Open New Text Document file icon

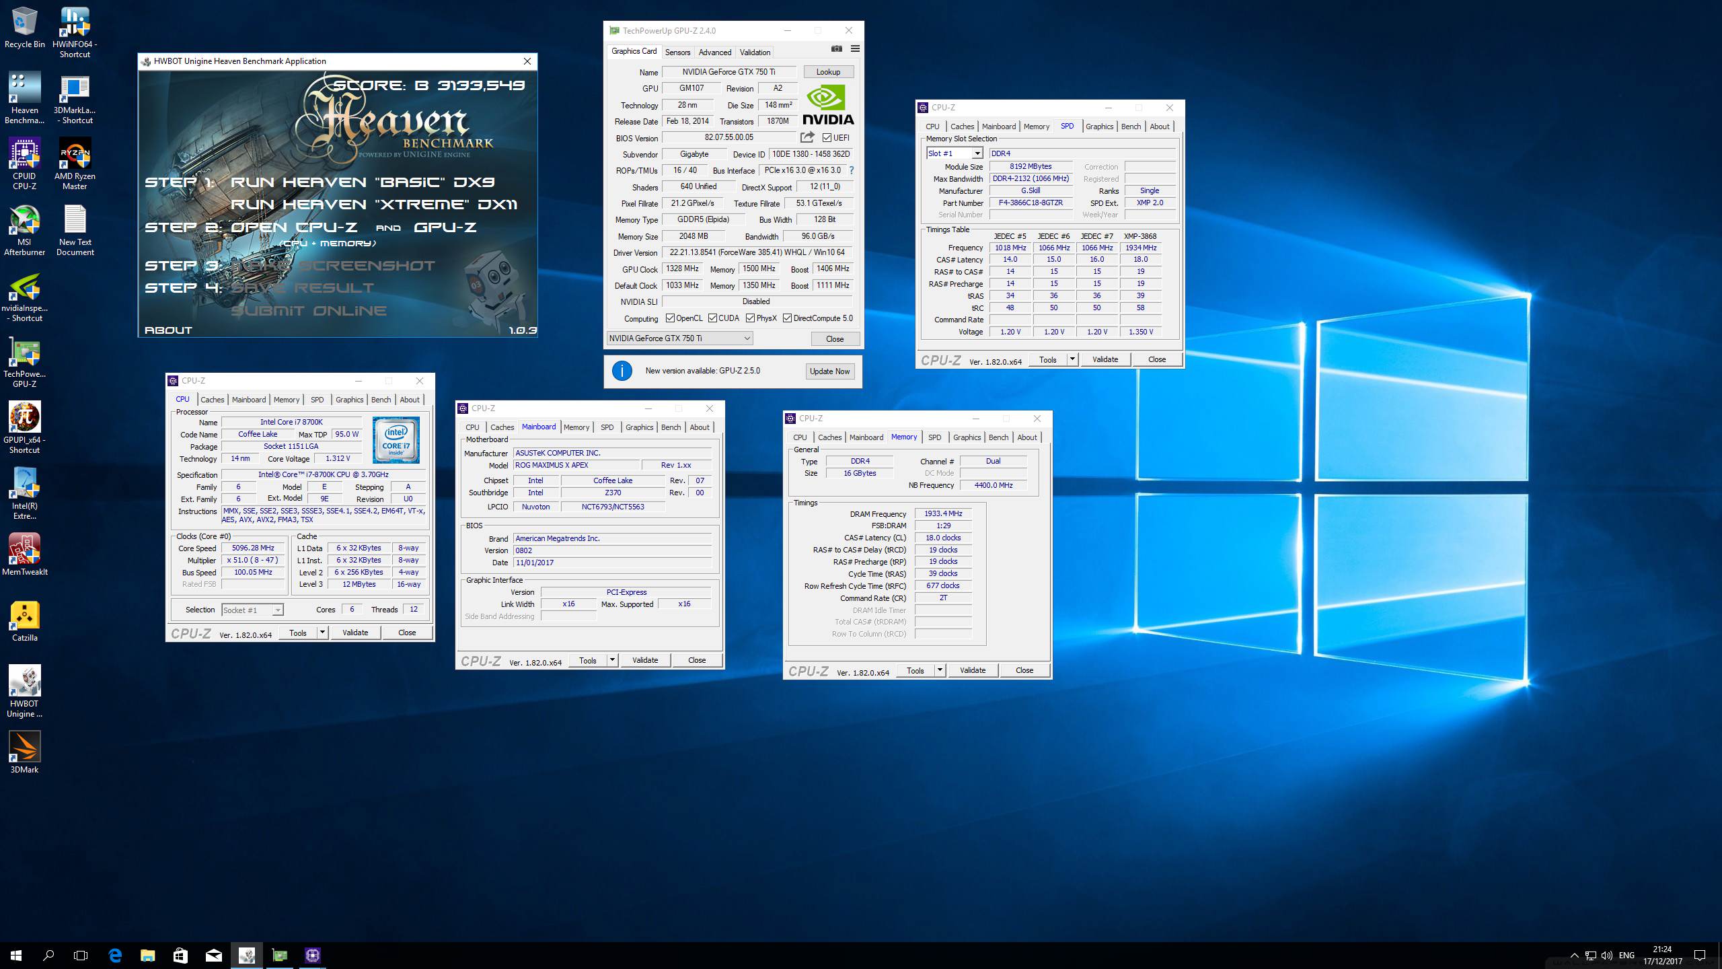click(75, 230)
